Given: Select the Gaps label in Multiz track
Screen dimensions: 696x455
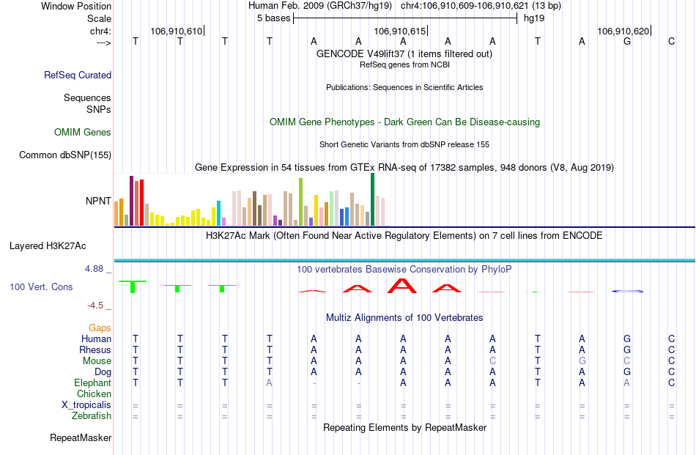Looking at the screenshot, I should (x=100, y=328).
